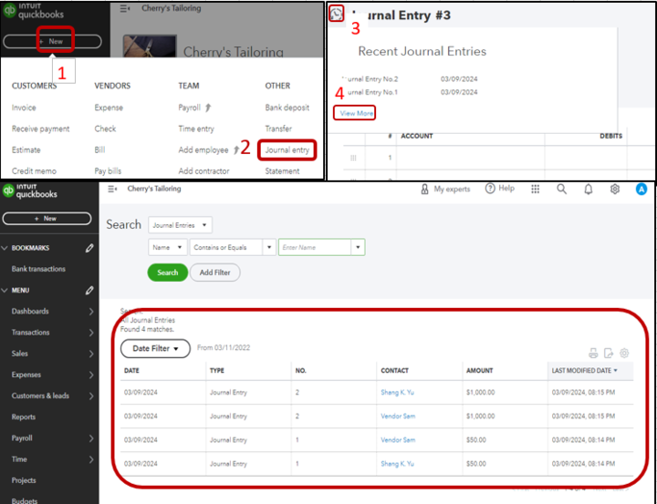
Task: Open My experts
Action: [445, 190]
